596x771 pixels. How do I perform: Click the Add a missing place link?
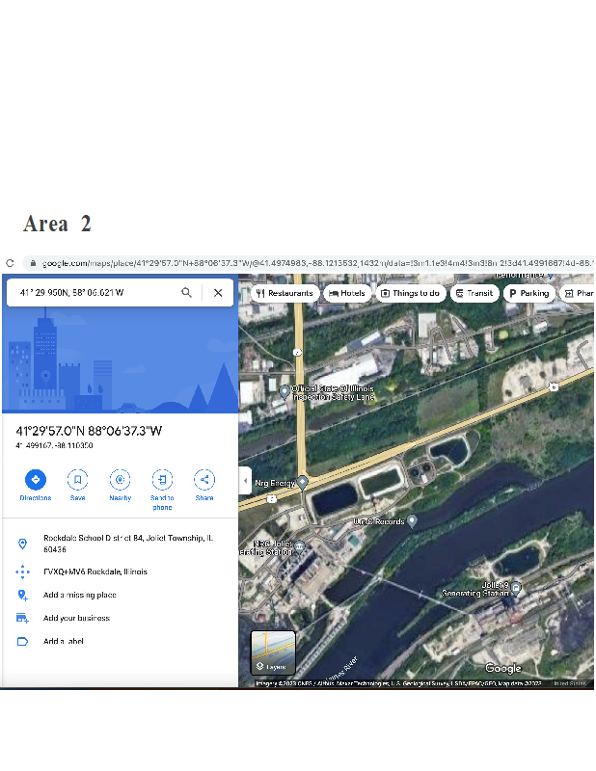tap(79, 595)
